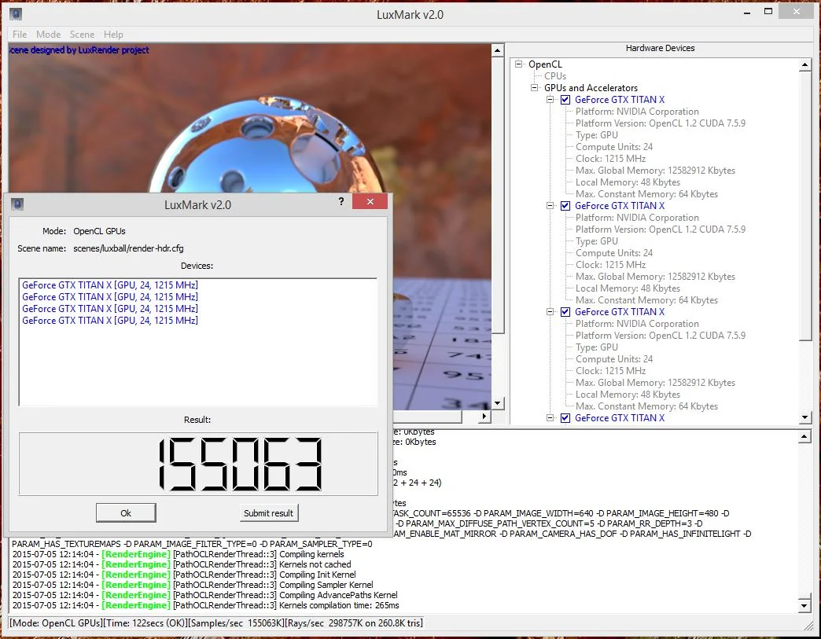Close the result dialog with the red X
This screenshot has height=639, width=821.
coord(370,201)
